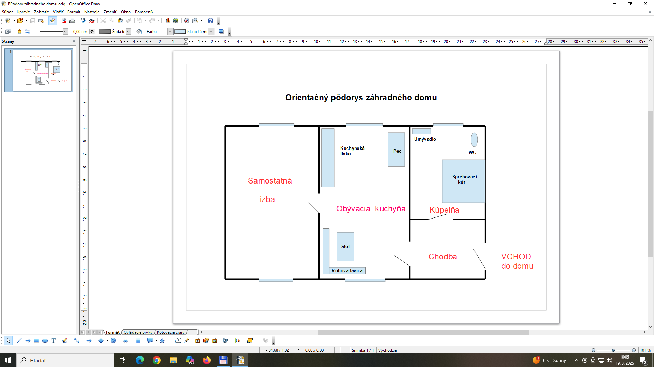Click the zoom slider handle
The image size is (654, 367).
pyautogui.click(x=613, y=350)
